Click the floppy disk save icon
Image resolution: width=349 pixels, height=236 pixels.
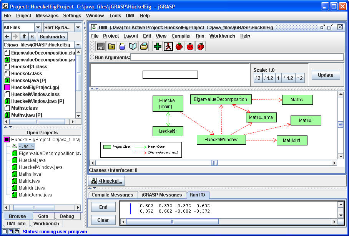[x=101, y=46]
